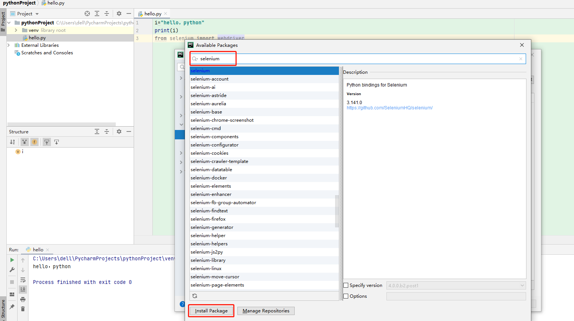The height and width of the screenshot is (321, 574).
Task: Open Structure panel settings gear
Action: tap(119, 131)
